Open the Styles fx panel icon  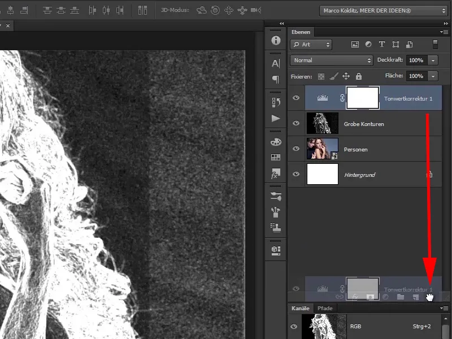276,173
